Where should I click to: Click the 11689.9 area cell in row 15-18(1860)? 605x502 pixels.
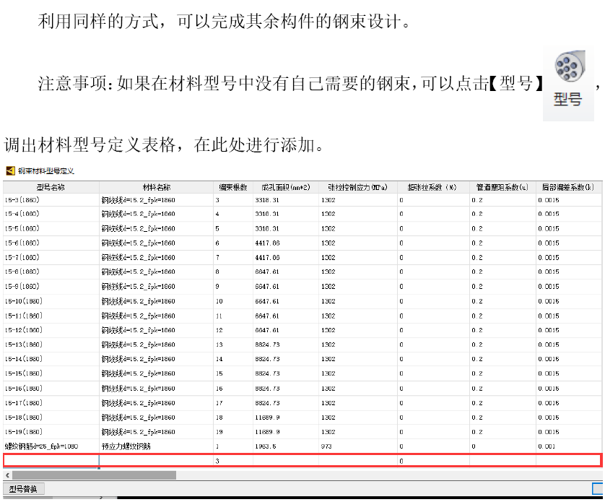[285, 417]
